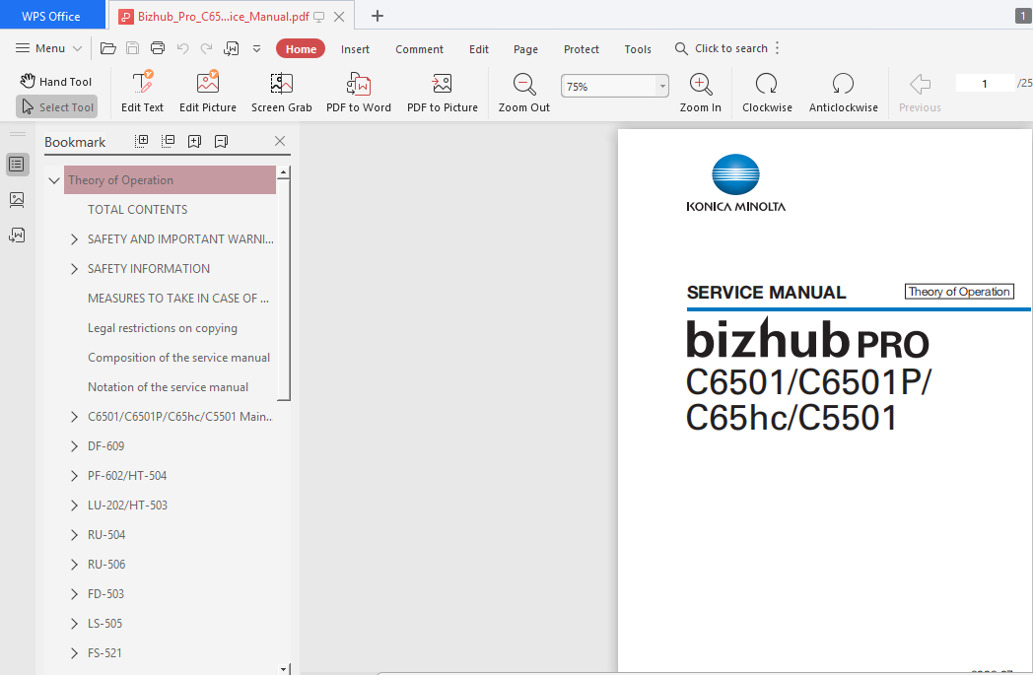Open the quick access toolbar dropdown arrow
Screen dimensions: 1033x675
pyautogui.click(x=257, y=48)
